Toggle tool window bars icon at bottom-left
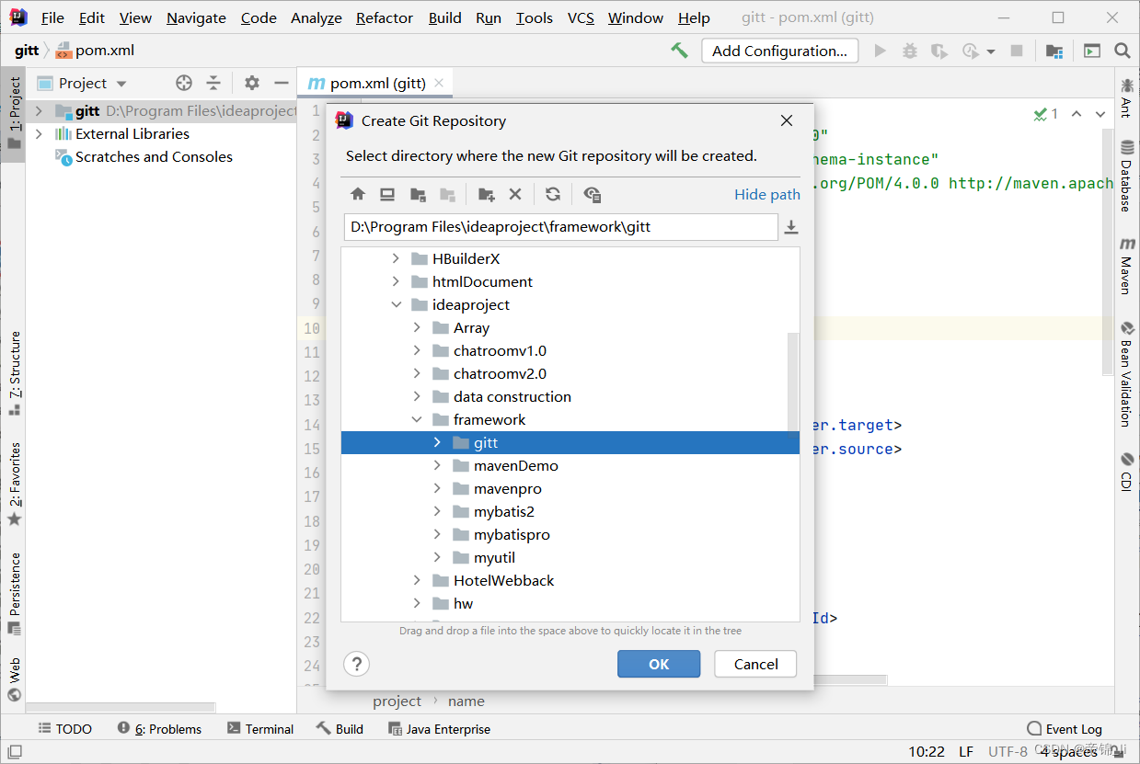 (x=14, y=752)
